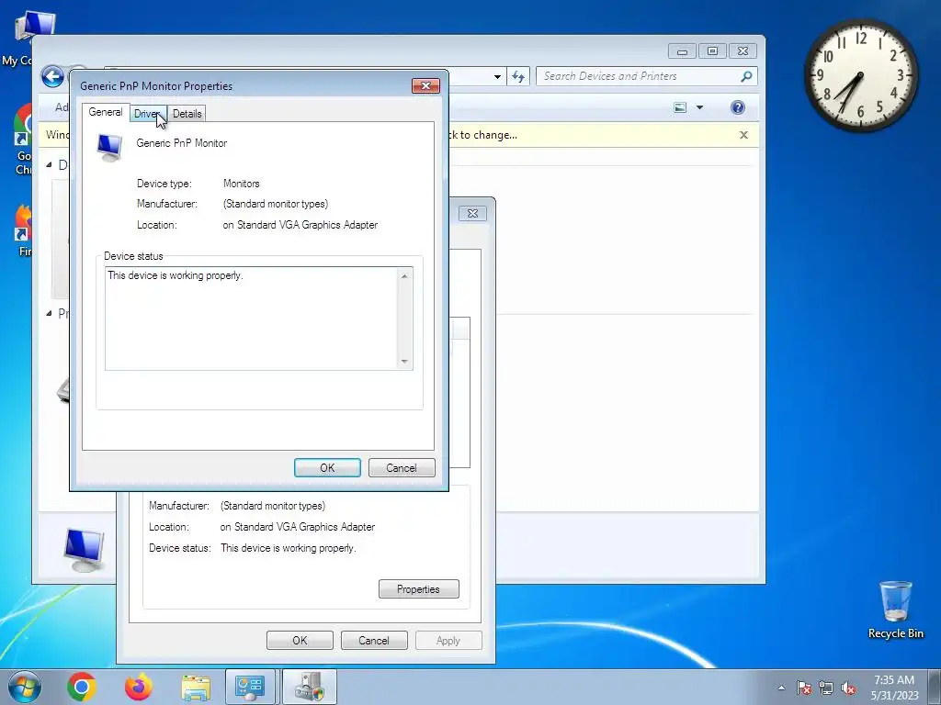
Task: Click the Device status scrollbar down arrow
Action: point(404,362)
